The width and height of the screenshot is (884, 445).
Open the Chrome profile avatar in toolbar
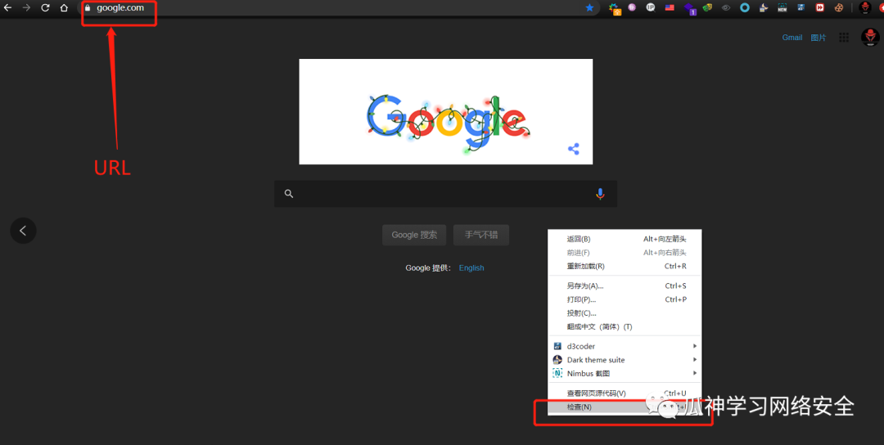pos(864,7)
